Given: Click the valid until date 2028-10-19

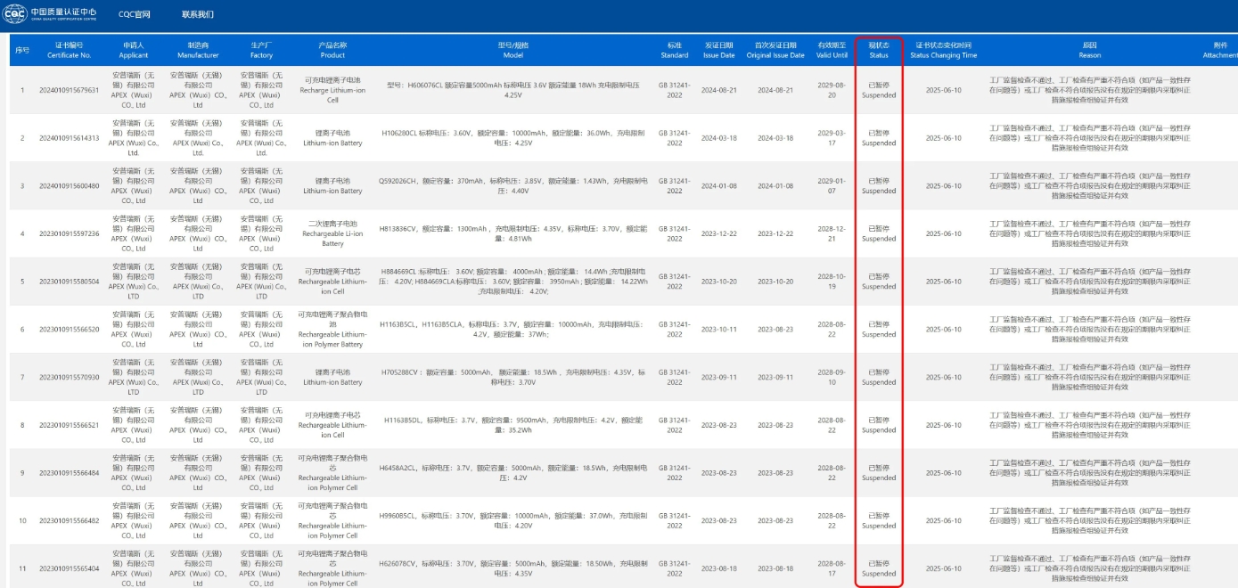Looking at the screenshot, I should click(832, 282).
